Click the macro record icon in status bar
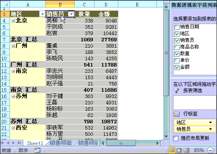Screen dimensions: 217x154 (x=38, y=150)
